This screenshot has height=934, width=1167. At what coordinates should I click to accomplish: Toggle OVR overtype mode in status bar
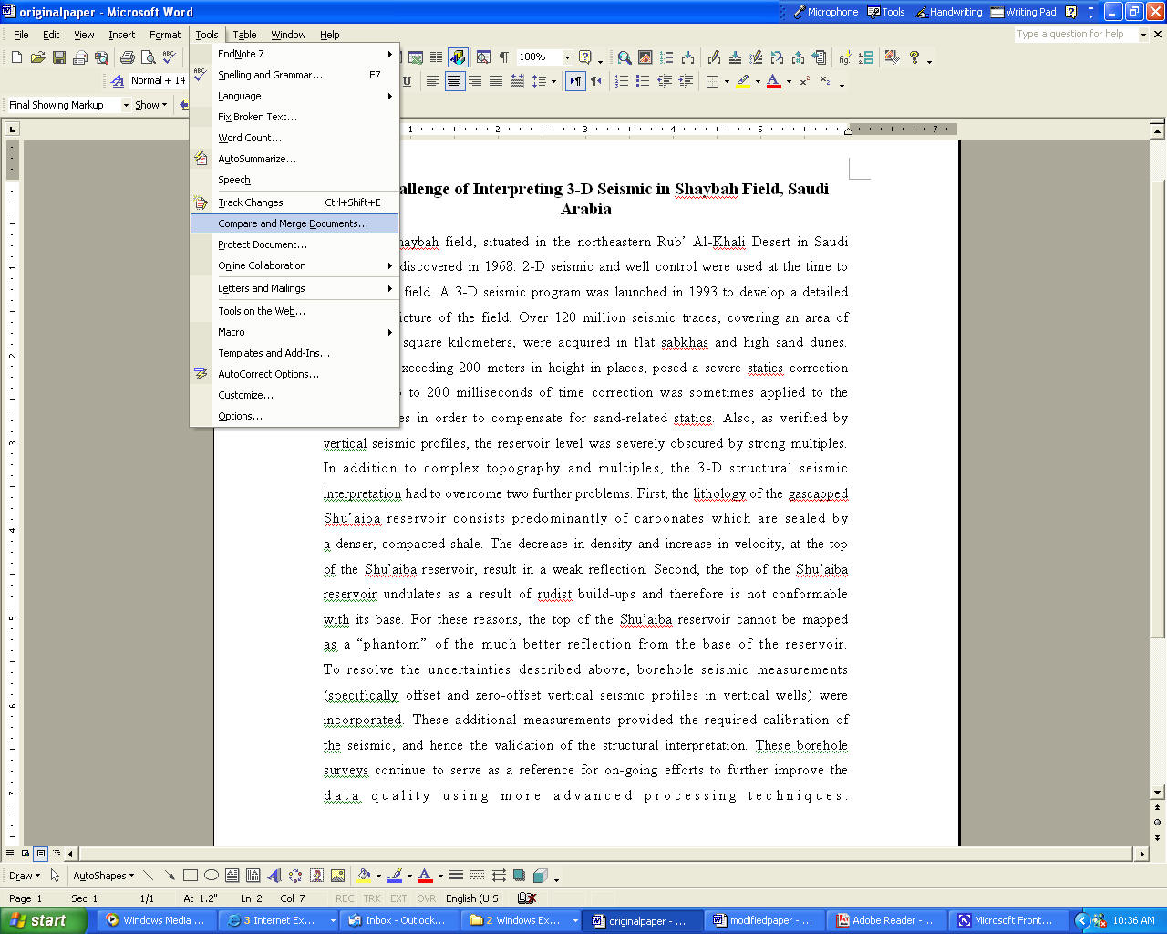(426, 898)
